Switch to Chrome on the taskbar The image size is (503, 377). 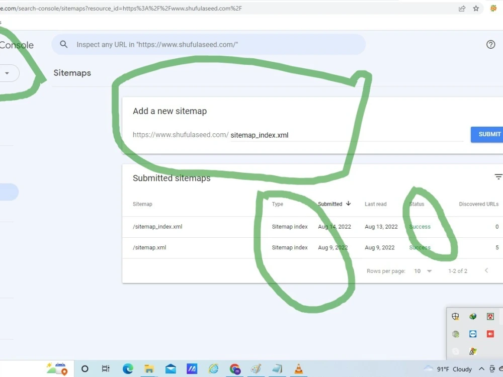coord(235,368)
